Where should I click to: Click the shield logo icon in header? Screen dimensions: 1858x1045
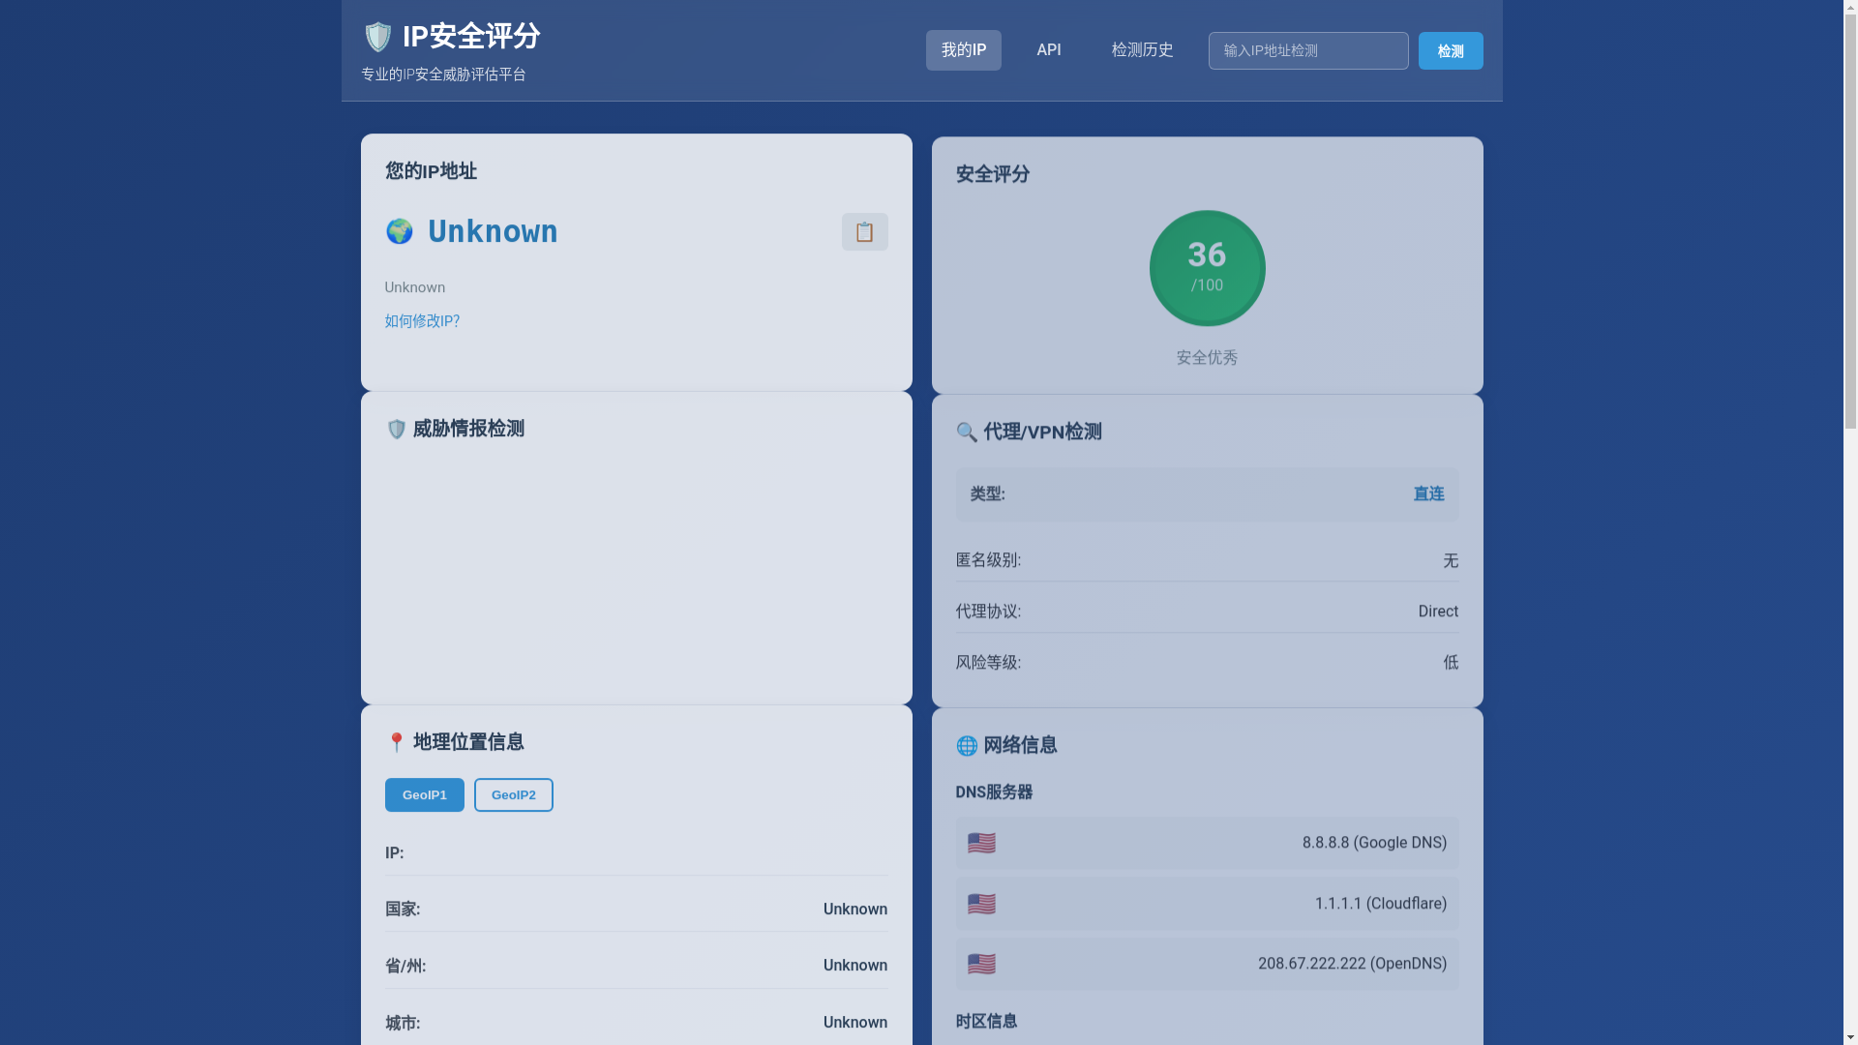tap(377, 37)
